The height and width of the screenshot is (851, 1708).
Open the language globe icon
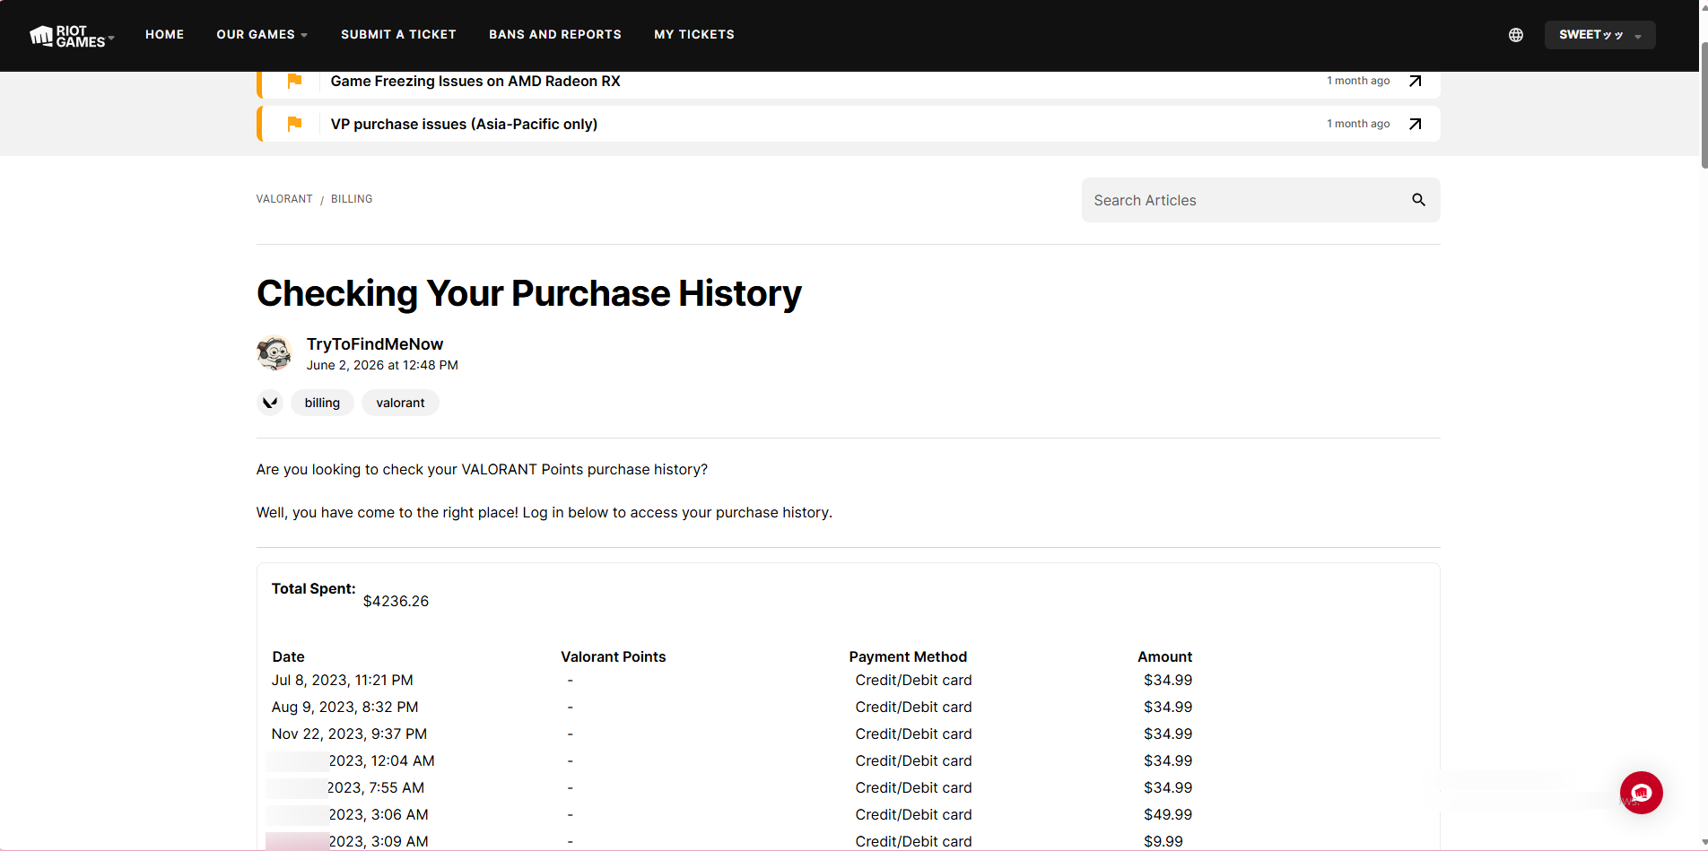pos(1516,35)
